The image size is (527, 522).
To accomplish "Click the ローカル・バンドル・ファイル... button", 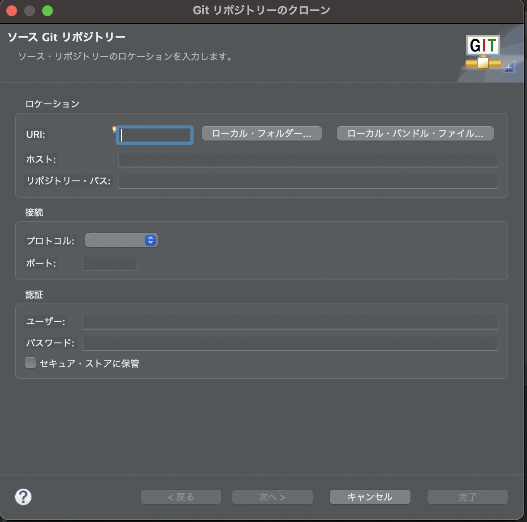I will coord(415,133).
